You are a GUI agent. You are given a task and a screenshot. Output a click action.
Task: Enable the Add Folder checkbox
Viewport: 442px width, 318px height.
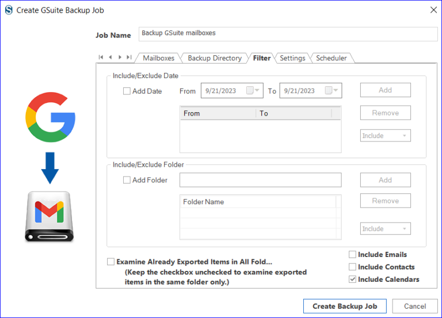[x=127, y=180]
